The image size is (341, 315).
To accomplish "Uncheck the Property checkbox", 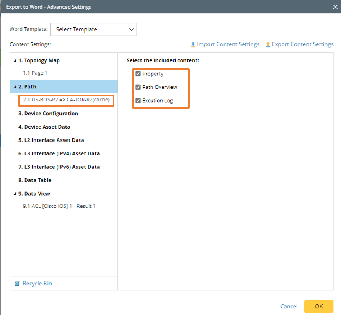I will 138,74.
